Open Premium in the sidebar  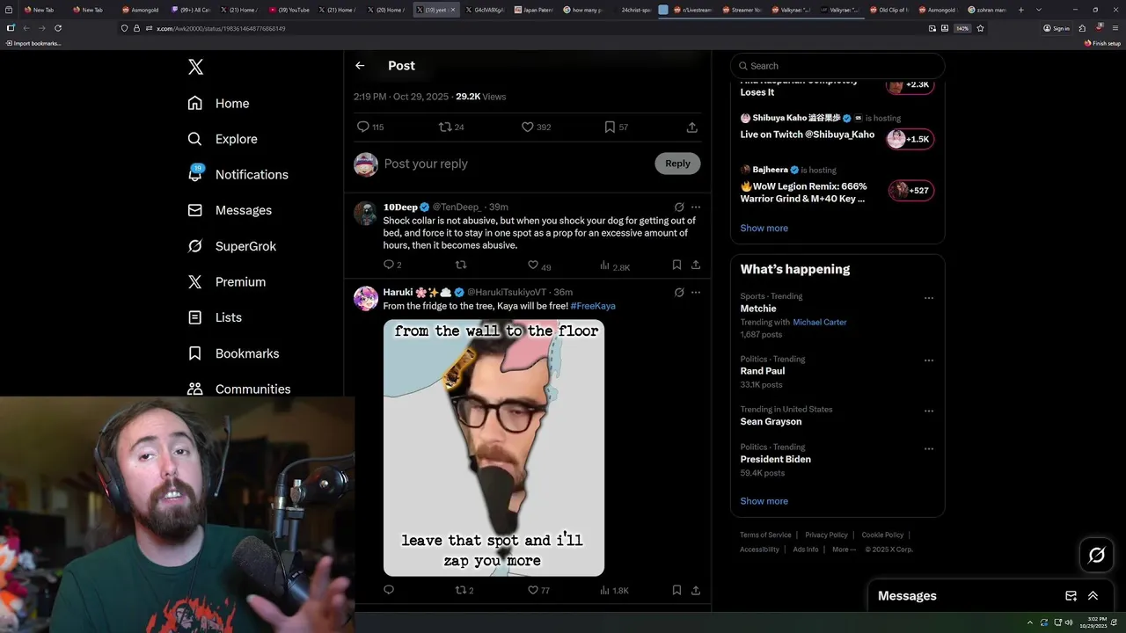click(227, 281)
